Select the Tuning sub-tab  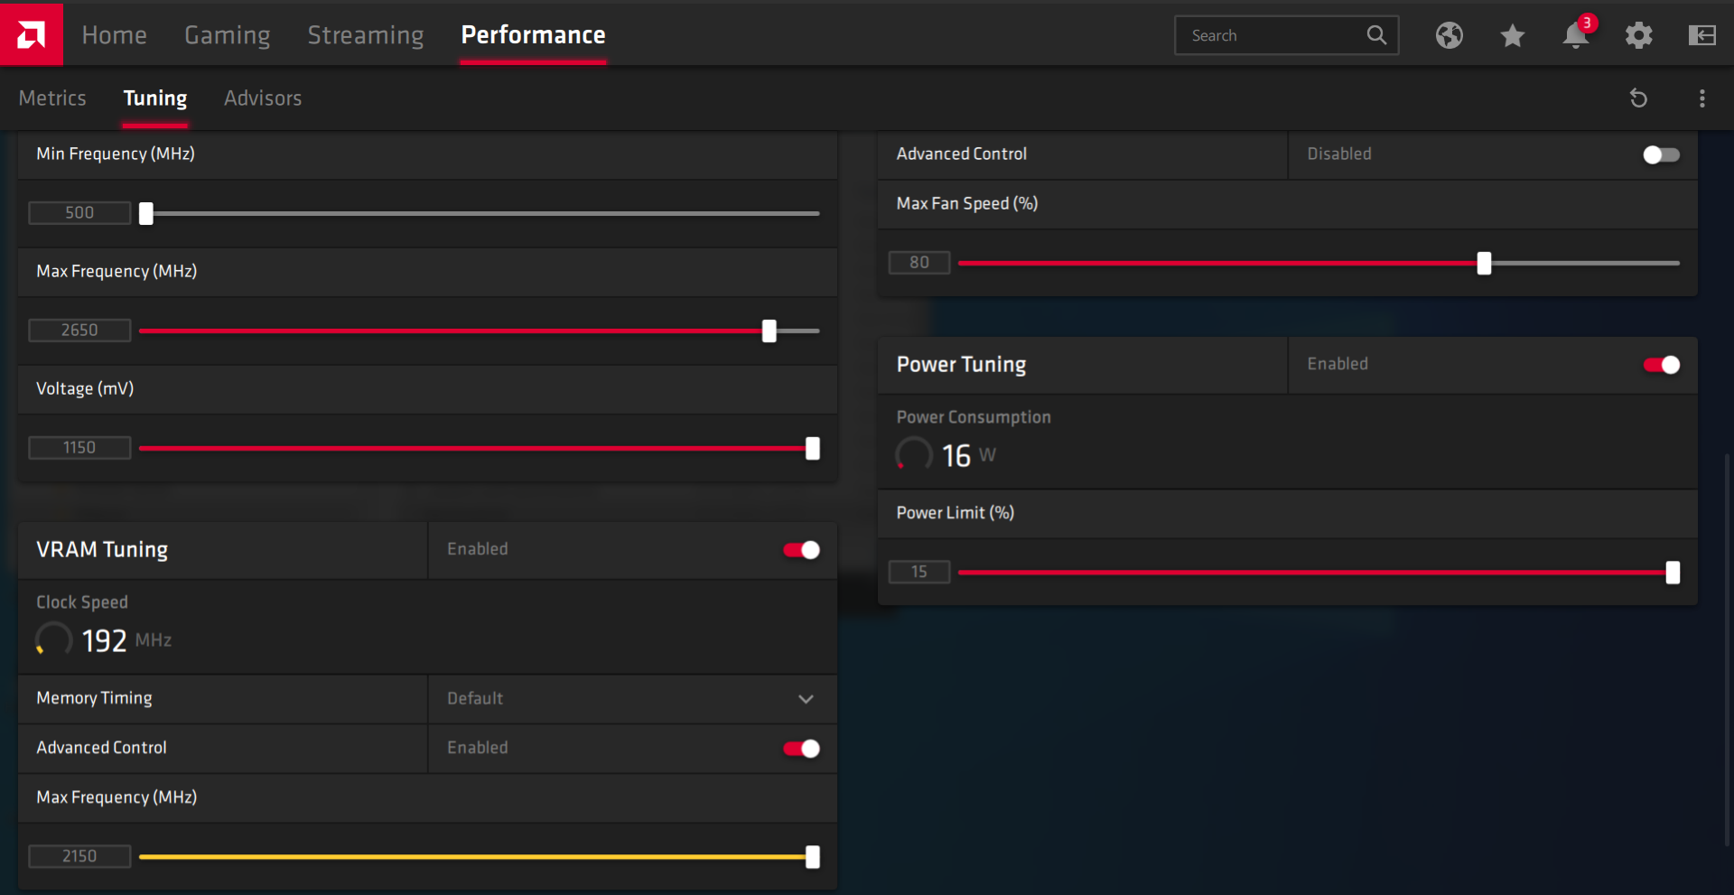pyautogui.click(x=155, y=98)
